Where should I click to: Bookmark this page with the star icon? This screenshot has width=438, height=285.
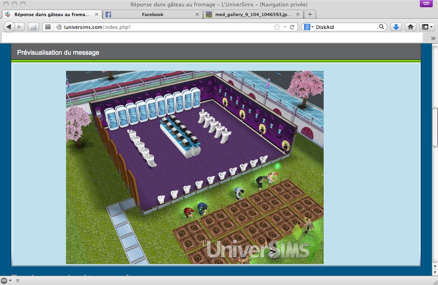click(277, 27)
